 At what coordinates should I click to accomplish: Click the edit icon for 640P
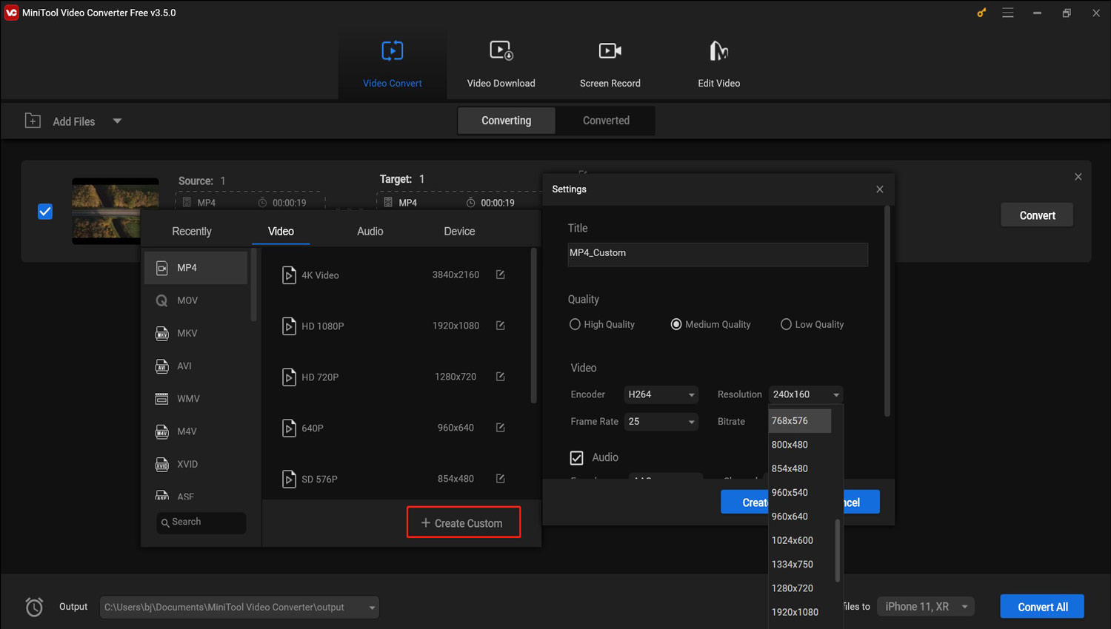(x=501, y=428)
